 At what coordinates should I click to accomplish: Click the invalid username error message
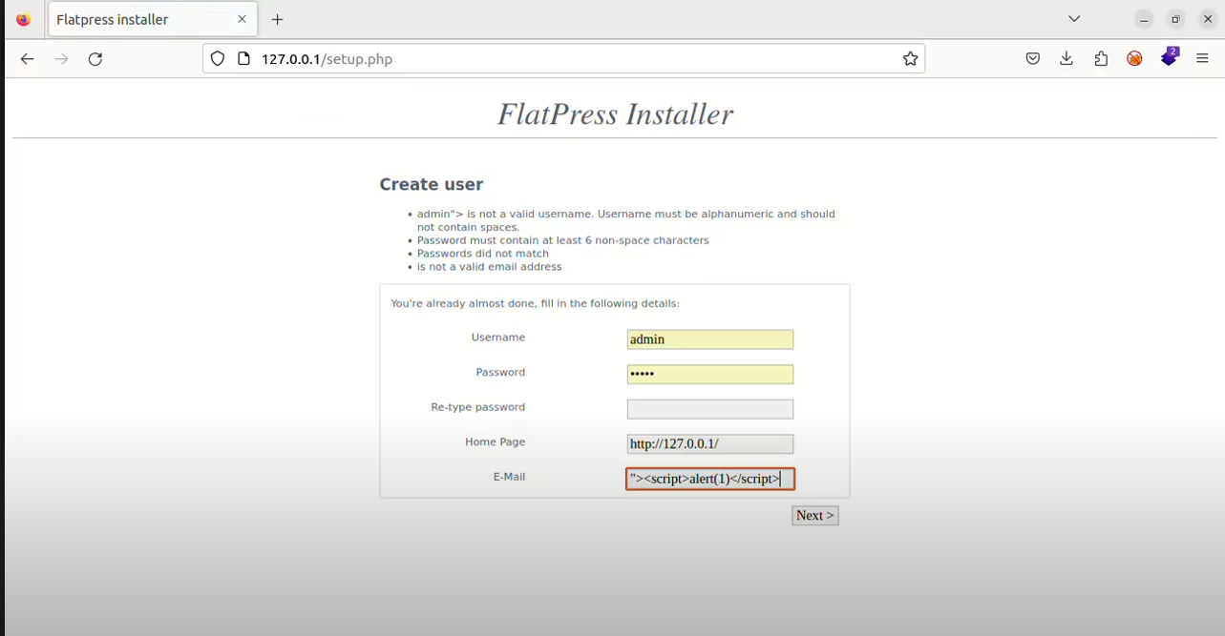625,220
